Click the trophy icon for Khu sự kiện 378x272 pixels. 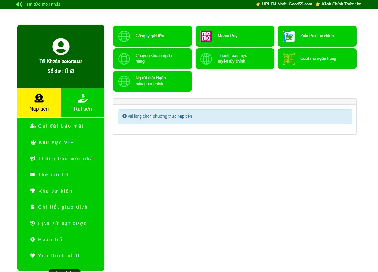tap(33, 191)
